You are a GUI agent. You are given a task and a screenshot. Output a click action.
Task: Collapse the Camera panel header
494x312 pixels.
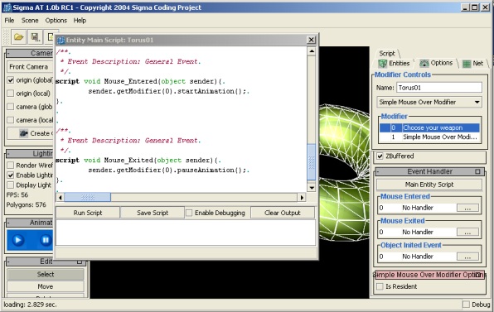pos(9,54)
